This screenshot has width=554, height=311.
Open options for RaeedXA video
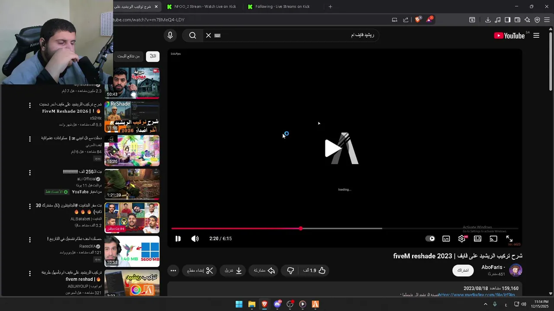click(x=30, y=240)
